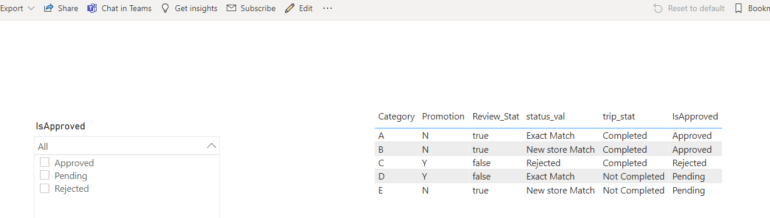The height and width of the screenshot is (218, 770).
Task: Click the IsApproved slicer title
Action: click(x=61, y=126)
